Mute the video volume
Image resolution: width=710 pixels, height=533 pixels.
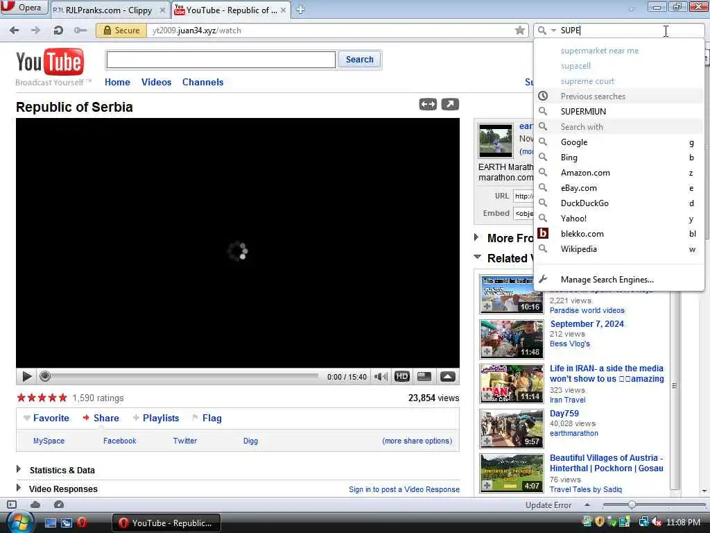(381, 377)
